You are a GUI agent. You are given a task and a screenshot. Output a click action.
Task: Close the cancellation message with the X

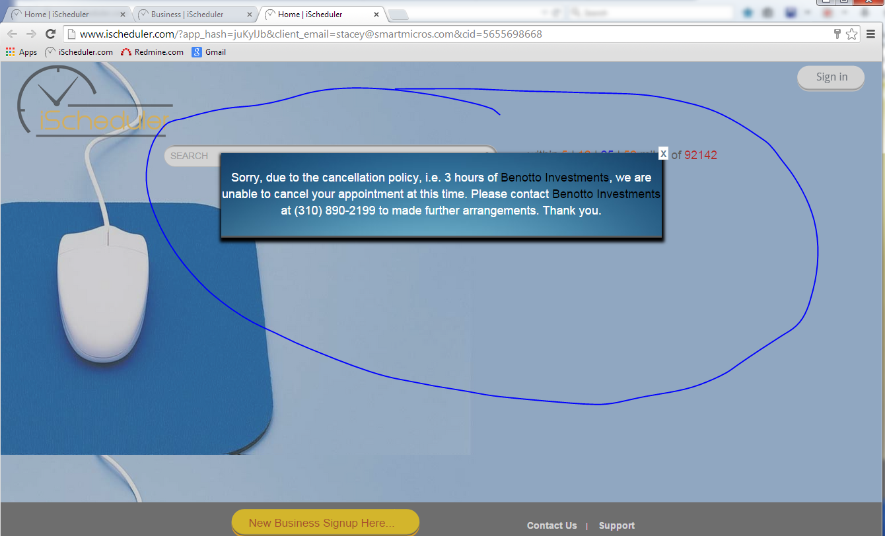pyautogui.click(x=663, y=153)
